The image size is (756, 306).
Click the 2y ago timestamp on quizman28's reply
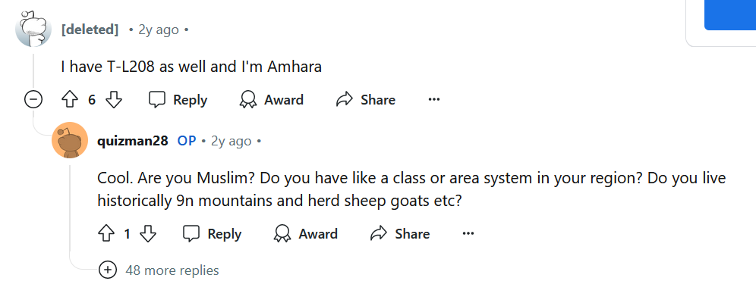(x=231, y=141)
